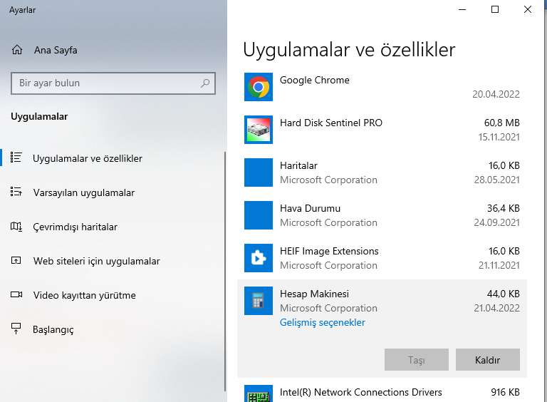547x402 pixels.
Task: Click the Ana Sayfa home icon
Action: [17, 50]
